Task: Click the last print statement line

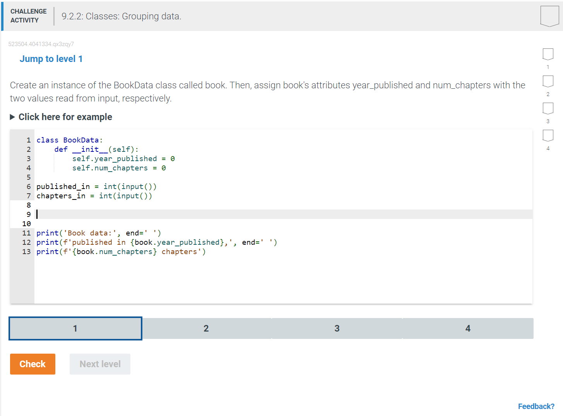Action: [x=121, y=251]
